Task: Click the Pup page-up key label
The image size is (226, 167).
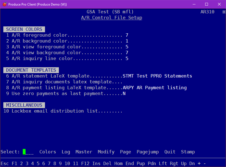Action: click(x=141, y=164)
